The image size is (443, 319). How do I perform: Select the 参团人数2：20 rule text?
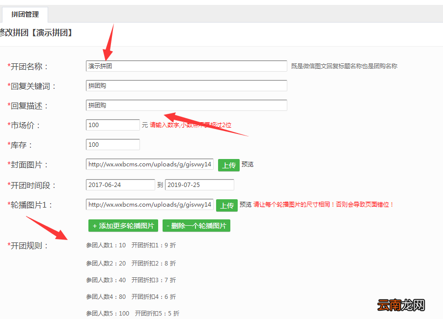point(106,264)
